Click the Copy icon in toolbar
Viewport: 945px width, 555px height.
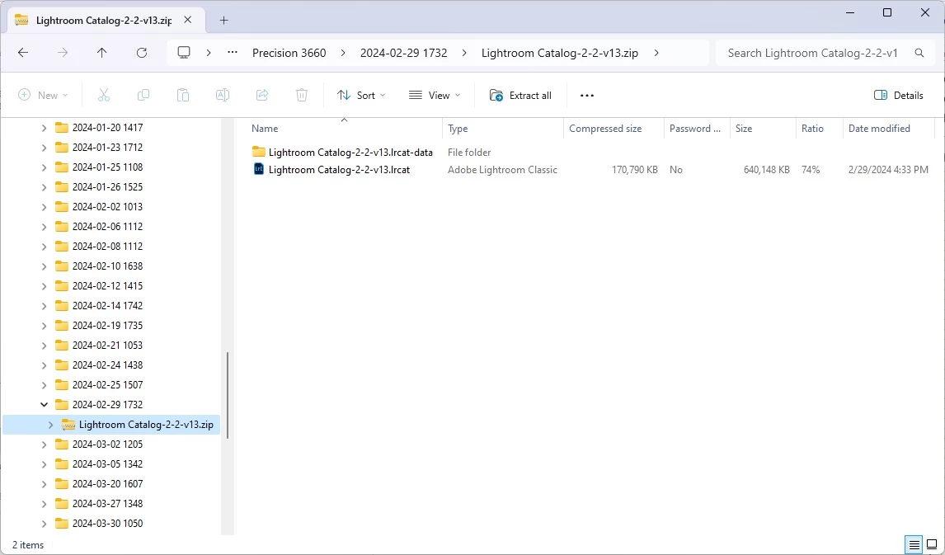[x=143, y=95]
